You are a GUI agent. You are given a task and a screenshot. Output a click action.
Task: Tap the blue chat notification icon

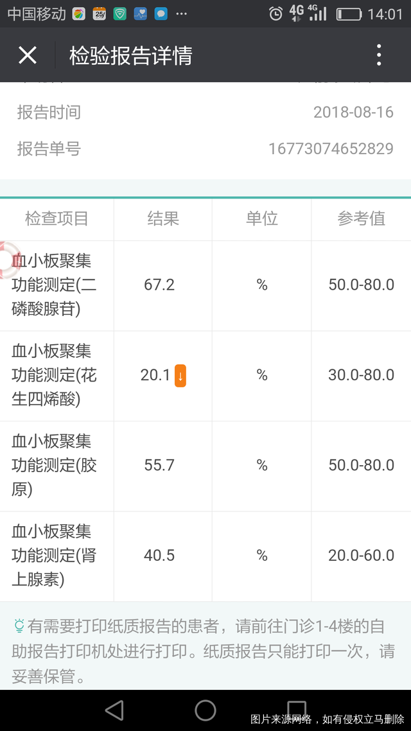click(161, 13)
